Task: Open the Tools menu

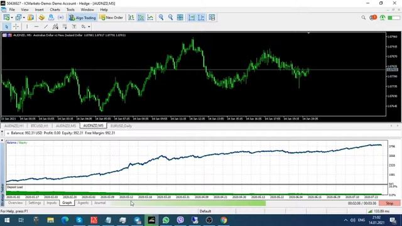Action: tap(70, 10)
